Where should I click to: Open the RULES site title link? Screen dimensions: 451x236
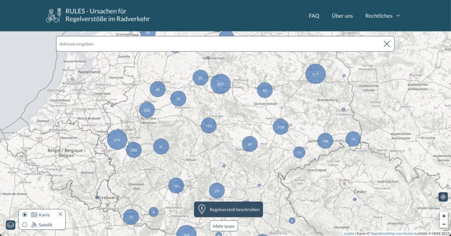(x=107, y=15)
